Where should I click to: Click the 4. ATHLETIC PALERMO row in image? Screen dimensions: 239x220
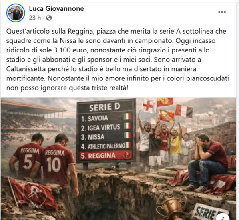[x=106, y=146]
